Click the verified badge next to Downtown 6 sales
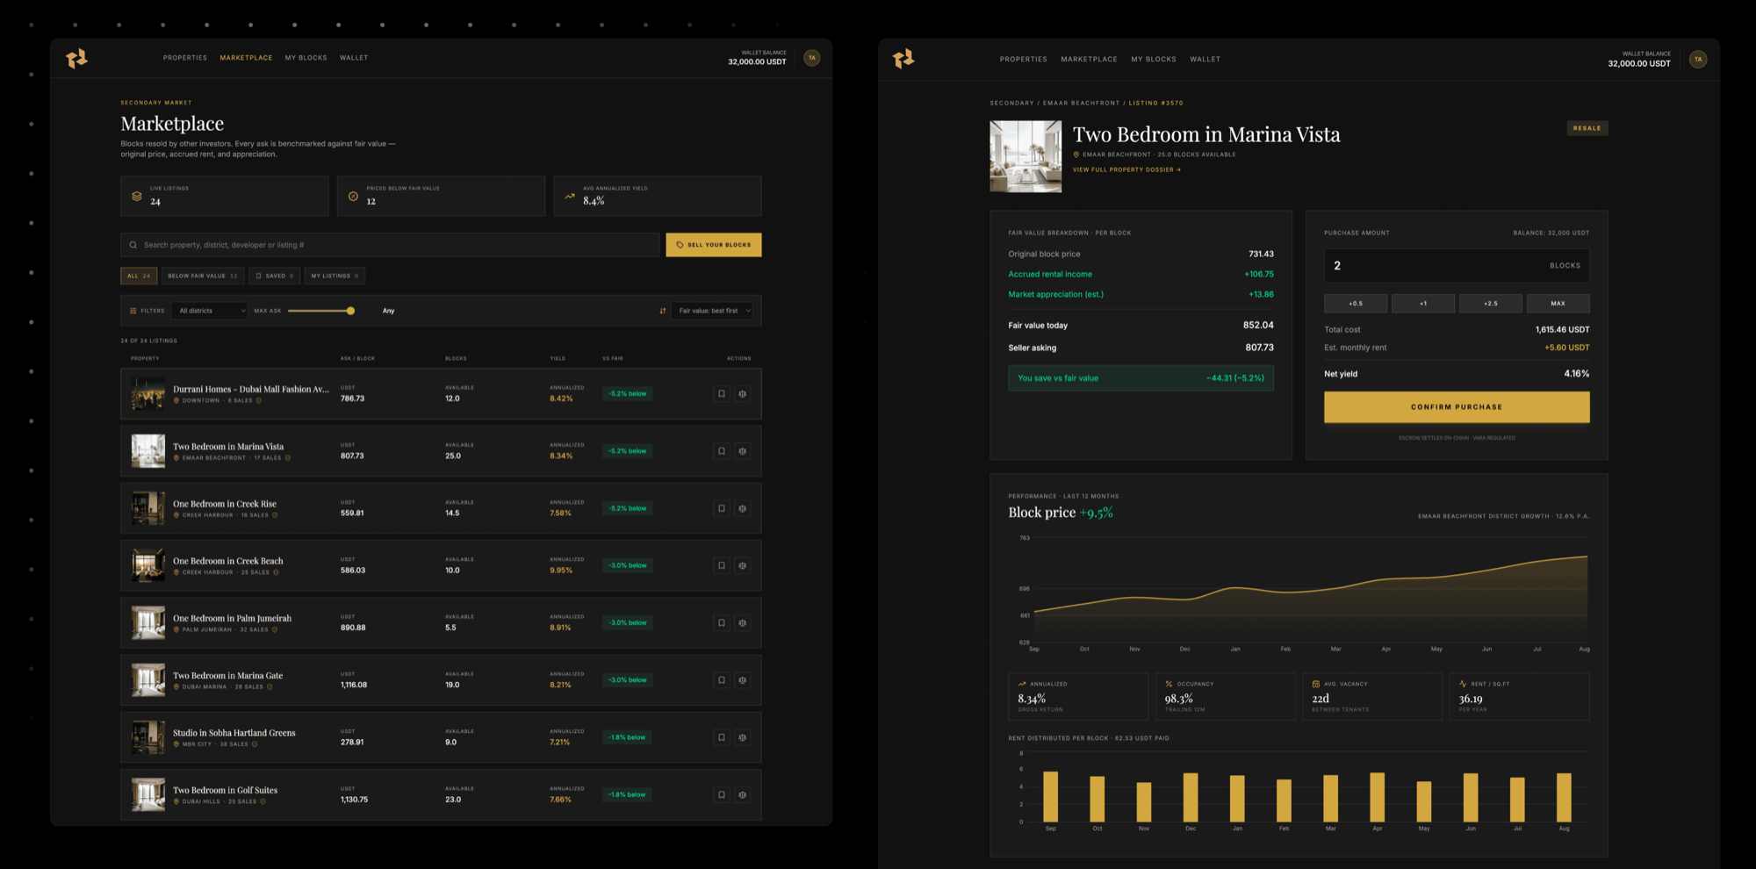 (259, 400)
